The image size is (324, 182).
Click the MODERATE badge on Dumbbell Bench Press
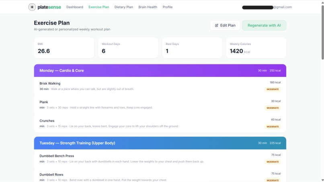click(273, 162)
